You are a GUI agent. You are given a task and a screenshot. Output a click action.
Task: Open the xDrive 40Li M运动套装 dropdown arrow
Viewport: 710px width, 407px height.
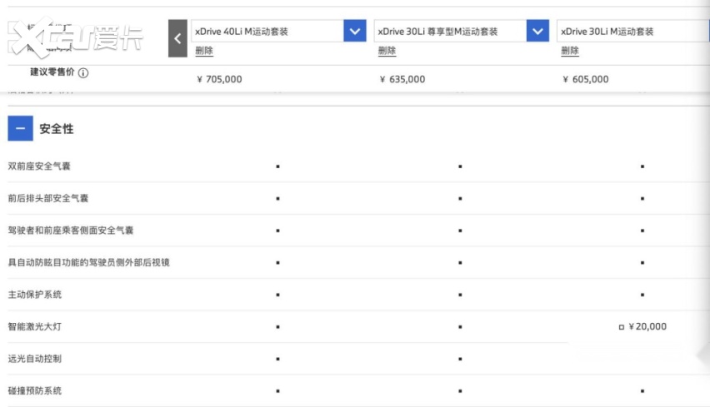pyautogui.click(x=355, y=31)
